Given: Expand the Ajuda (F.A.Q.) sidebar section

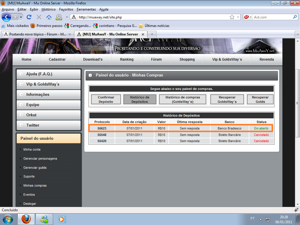Looking at the screenshot, I should 48,74.
